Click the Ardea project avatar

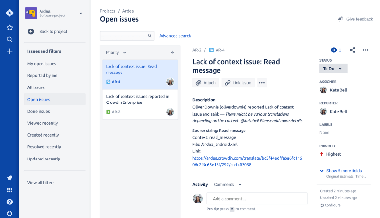pos(31,13)
